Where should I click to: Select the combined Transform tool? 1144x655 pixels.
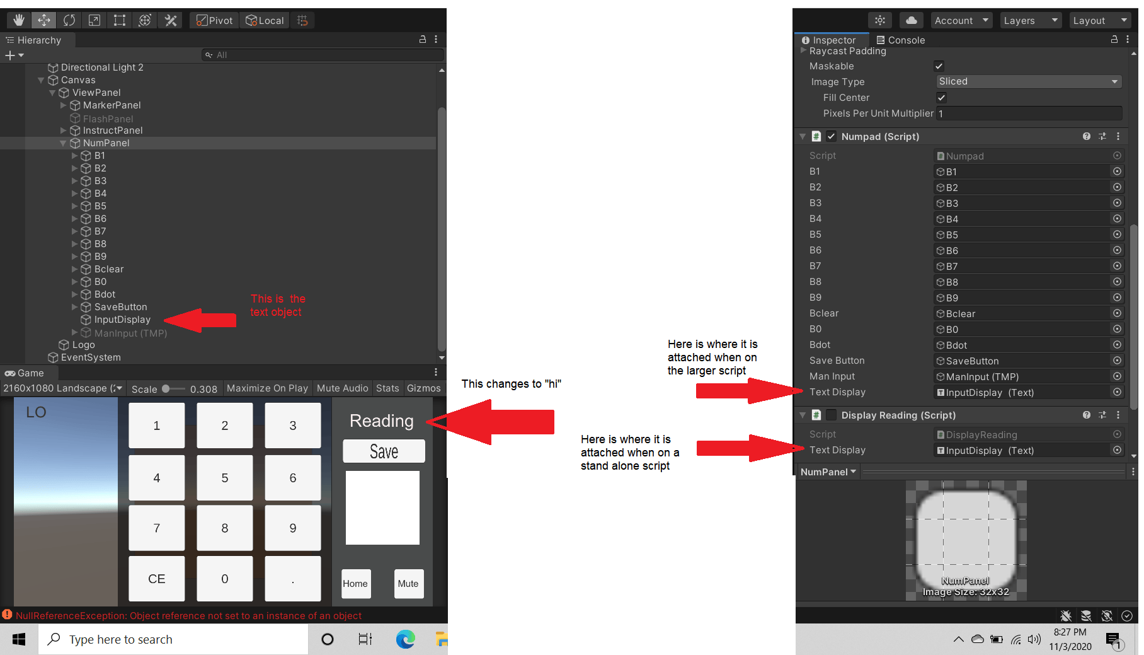[x=145, y=20]
